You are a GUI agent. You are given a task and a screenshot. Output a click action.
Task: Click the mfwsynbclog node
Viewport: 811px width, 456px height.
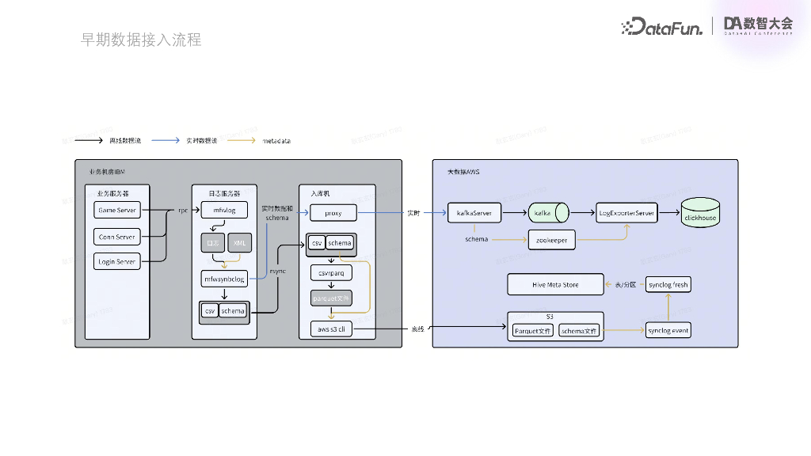(x=224, y=279)
